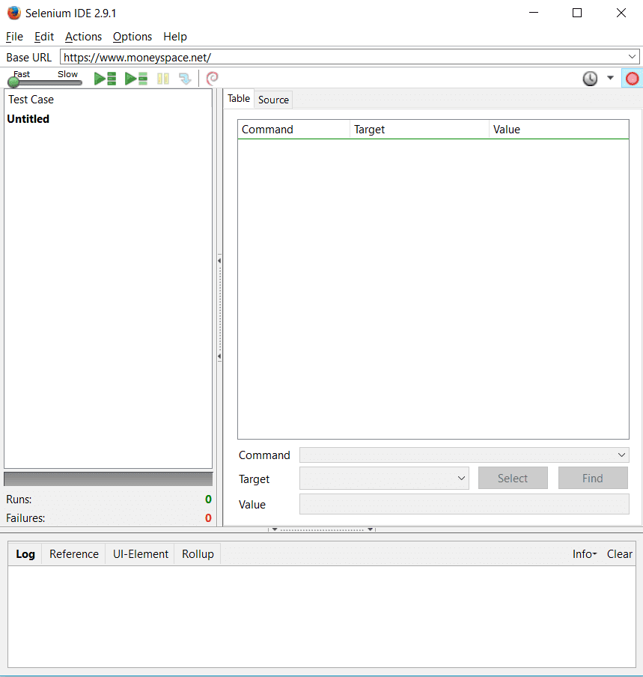
Task: Open the Help menu
Action: (174, 37)
